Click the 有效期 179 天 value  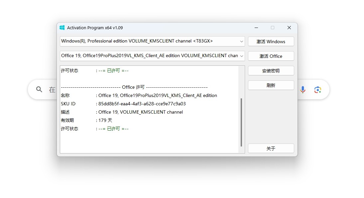(105, 120)
